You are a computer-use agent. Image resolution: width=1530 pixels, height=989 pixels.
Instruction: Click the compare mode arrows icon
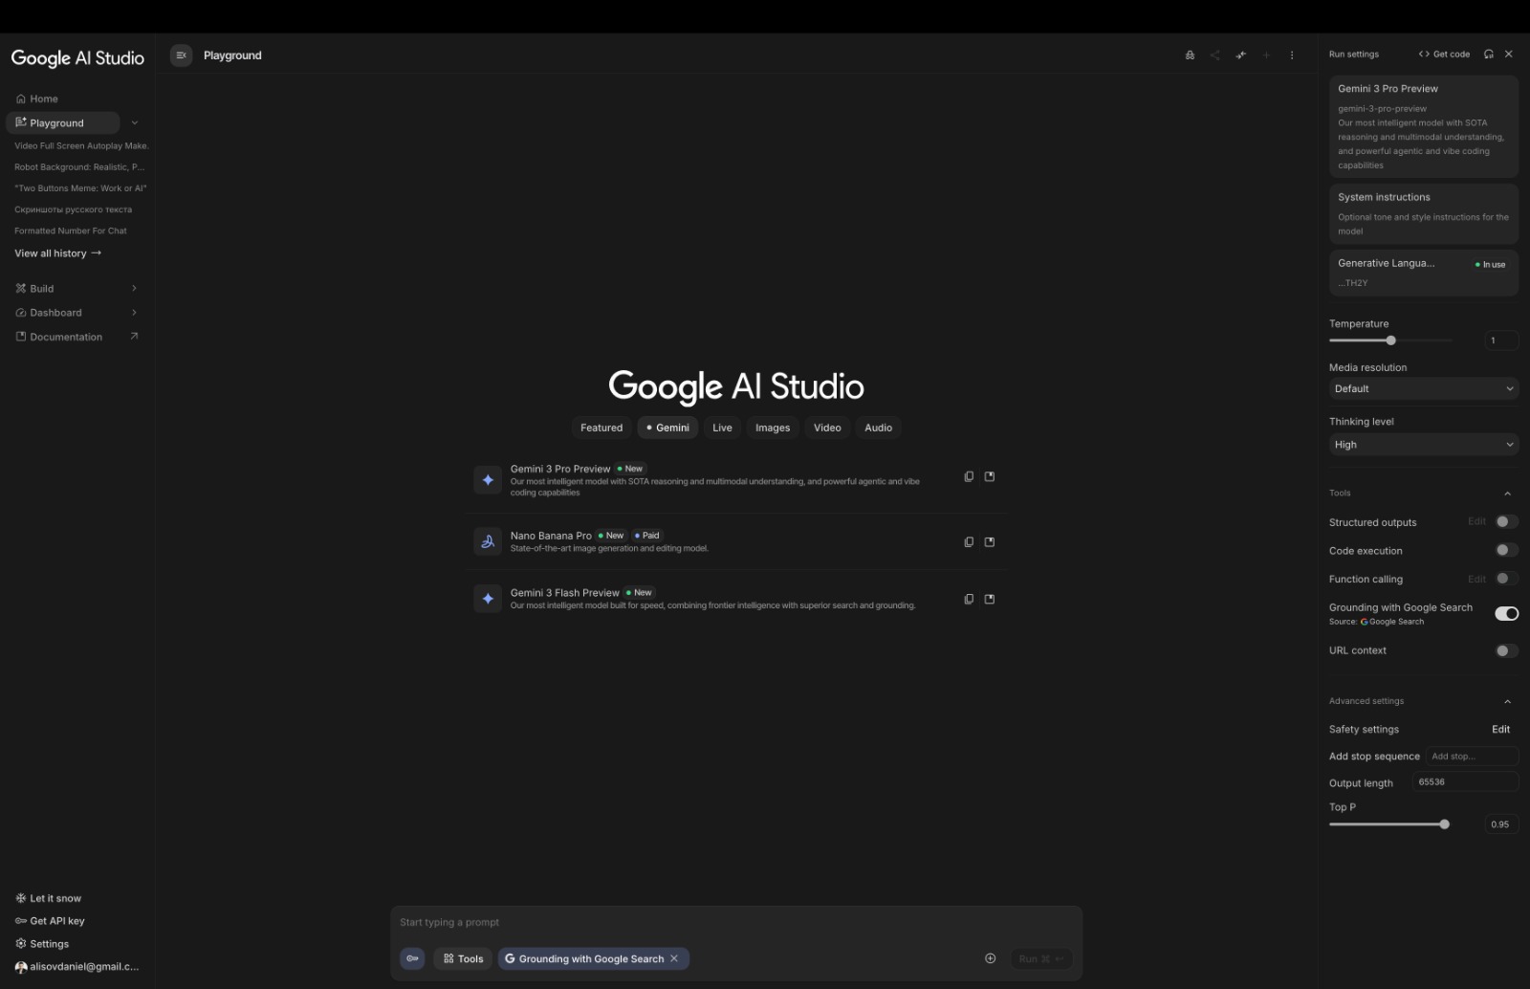(x=1240, y=55)
